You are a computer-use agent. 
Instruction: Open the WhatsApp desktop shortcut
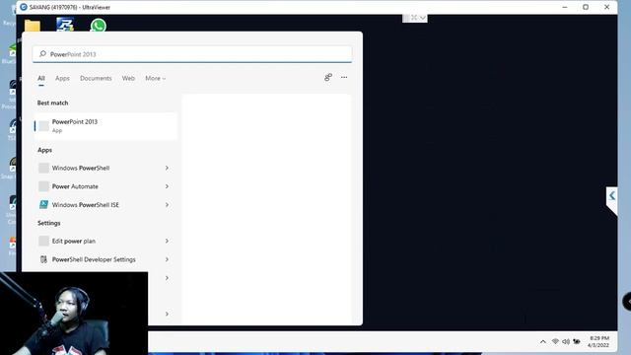pos(99,26)
